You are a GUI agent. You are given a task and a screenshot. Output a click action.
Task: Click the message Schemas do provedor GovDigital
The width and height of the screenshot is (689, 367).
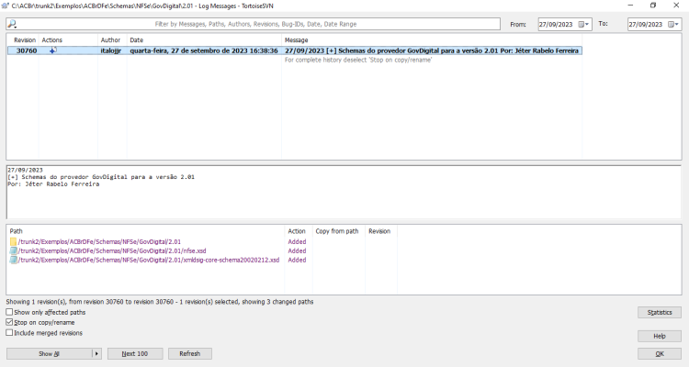(432, 51)
